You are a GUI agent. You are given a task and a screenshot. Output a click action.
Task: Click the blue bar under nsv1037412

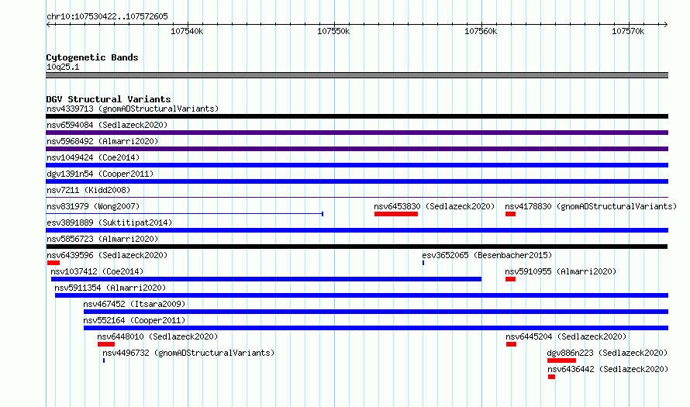pyautogui.click(x=266, y=279)
